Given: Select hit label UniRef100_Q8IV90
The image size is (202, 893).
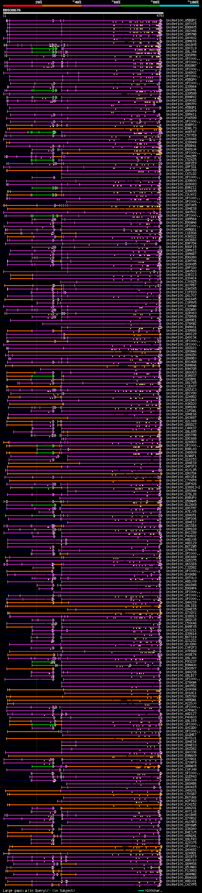Looking at the screenshot, I should [x=181, y=393].
